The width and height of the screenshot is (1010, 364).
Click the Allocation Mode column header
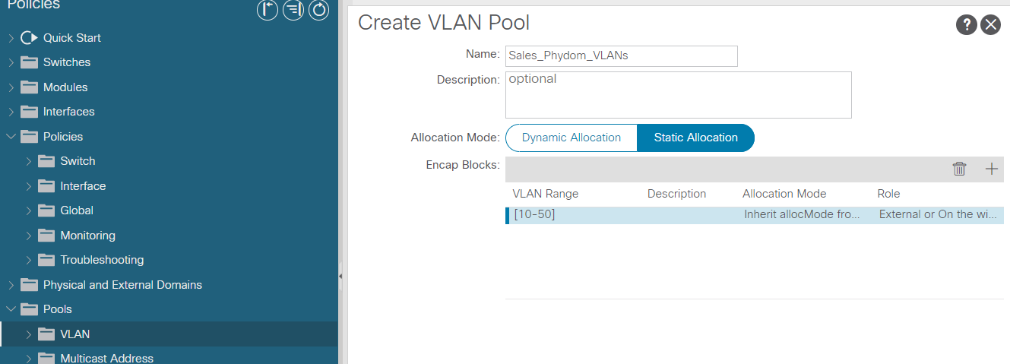tap(784, 194)
